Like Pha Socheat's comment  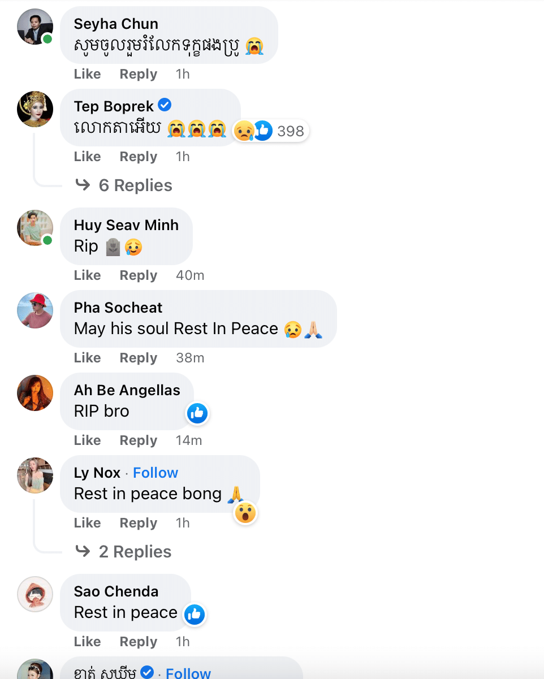[x=87, y=358]
